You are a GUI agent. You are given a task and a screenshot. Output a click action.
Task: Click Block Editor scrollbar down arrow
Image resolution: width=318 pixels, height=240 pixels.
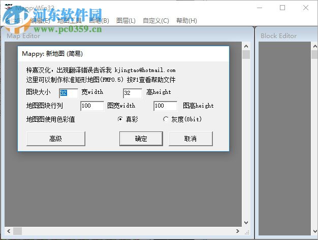(x=315, y=231)
